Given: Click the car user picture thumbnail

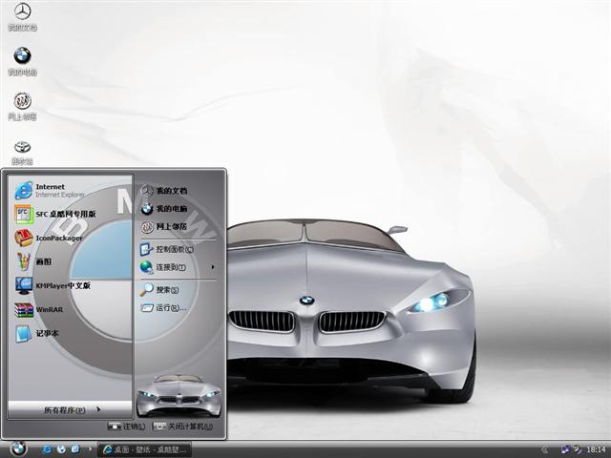Looking at the screenshot, I should coord(179,392).
